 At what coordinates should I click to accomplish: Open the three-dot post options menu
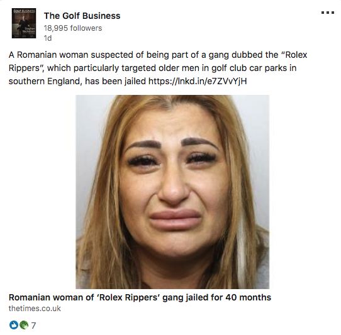[x=328, y=13]
